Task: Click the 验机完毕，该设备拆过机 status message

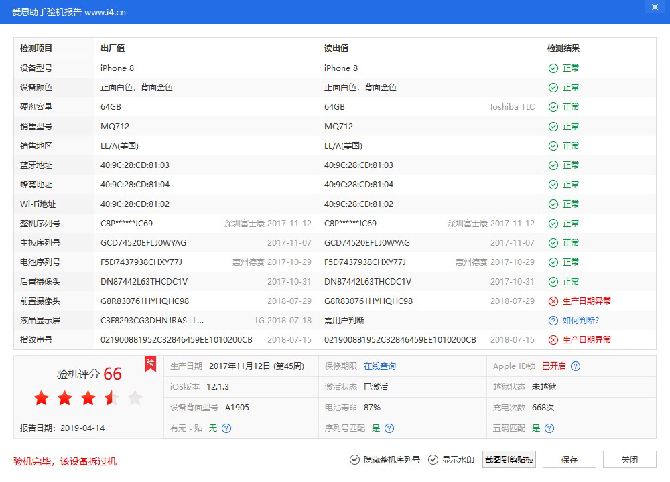Action: coord(65,461)
